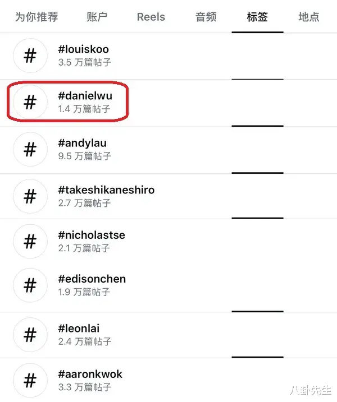This screenshot has width=337, height=402.
Task: Tap the hashtag icon beside #leonlai
Action: point(30,335)
